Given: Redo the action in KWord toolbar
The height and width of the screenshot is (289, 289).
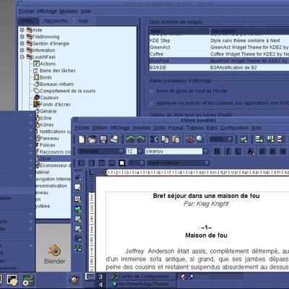Looking at the screenshot, I should (141, 139).
